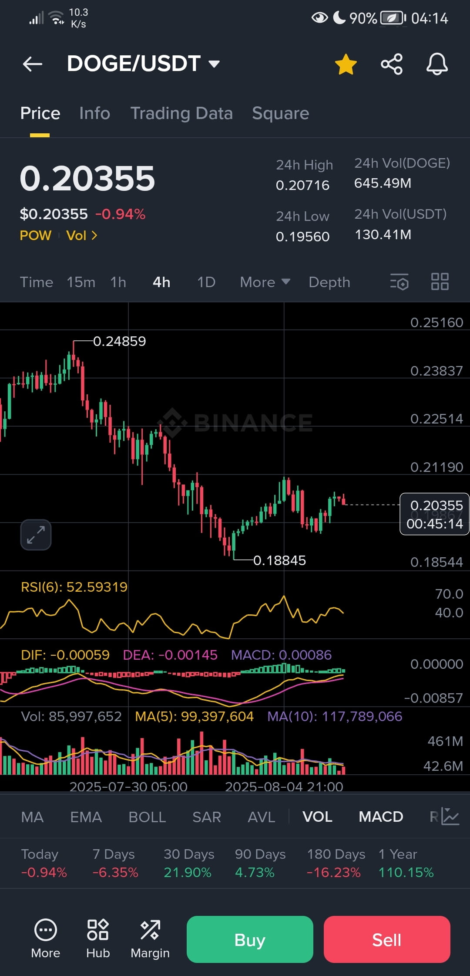Image resolution: width=470 pixels, height=976 pixels.
Task: Click the 24h Vol(USDT) value 130.41M
Action: point(383,234)
